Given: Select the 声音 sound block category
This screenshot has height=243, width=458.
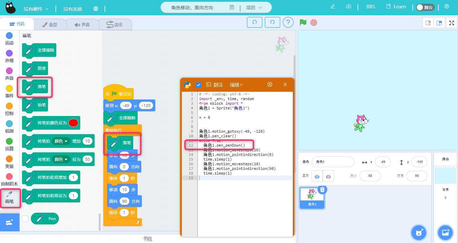Looking at the screenshot, I should pyautogui.click(x=9, y=74).
